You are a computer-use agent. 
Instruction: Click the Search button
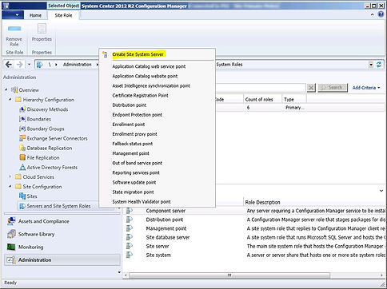tap(333, 88)
